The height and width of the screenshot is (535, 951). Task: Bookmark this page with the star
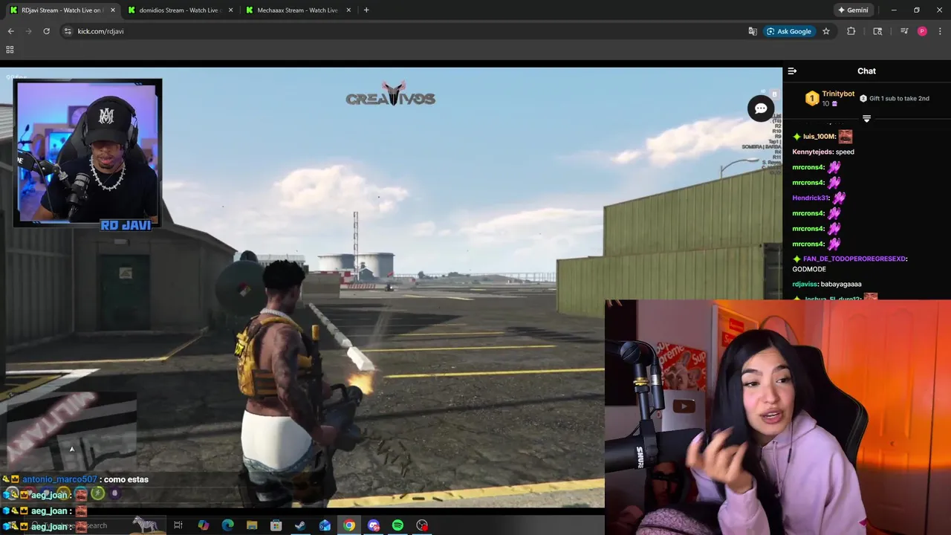pyautogui.click(x=826, y=31)
